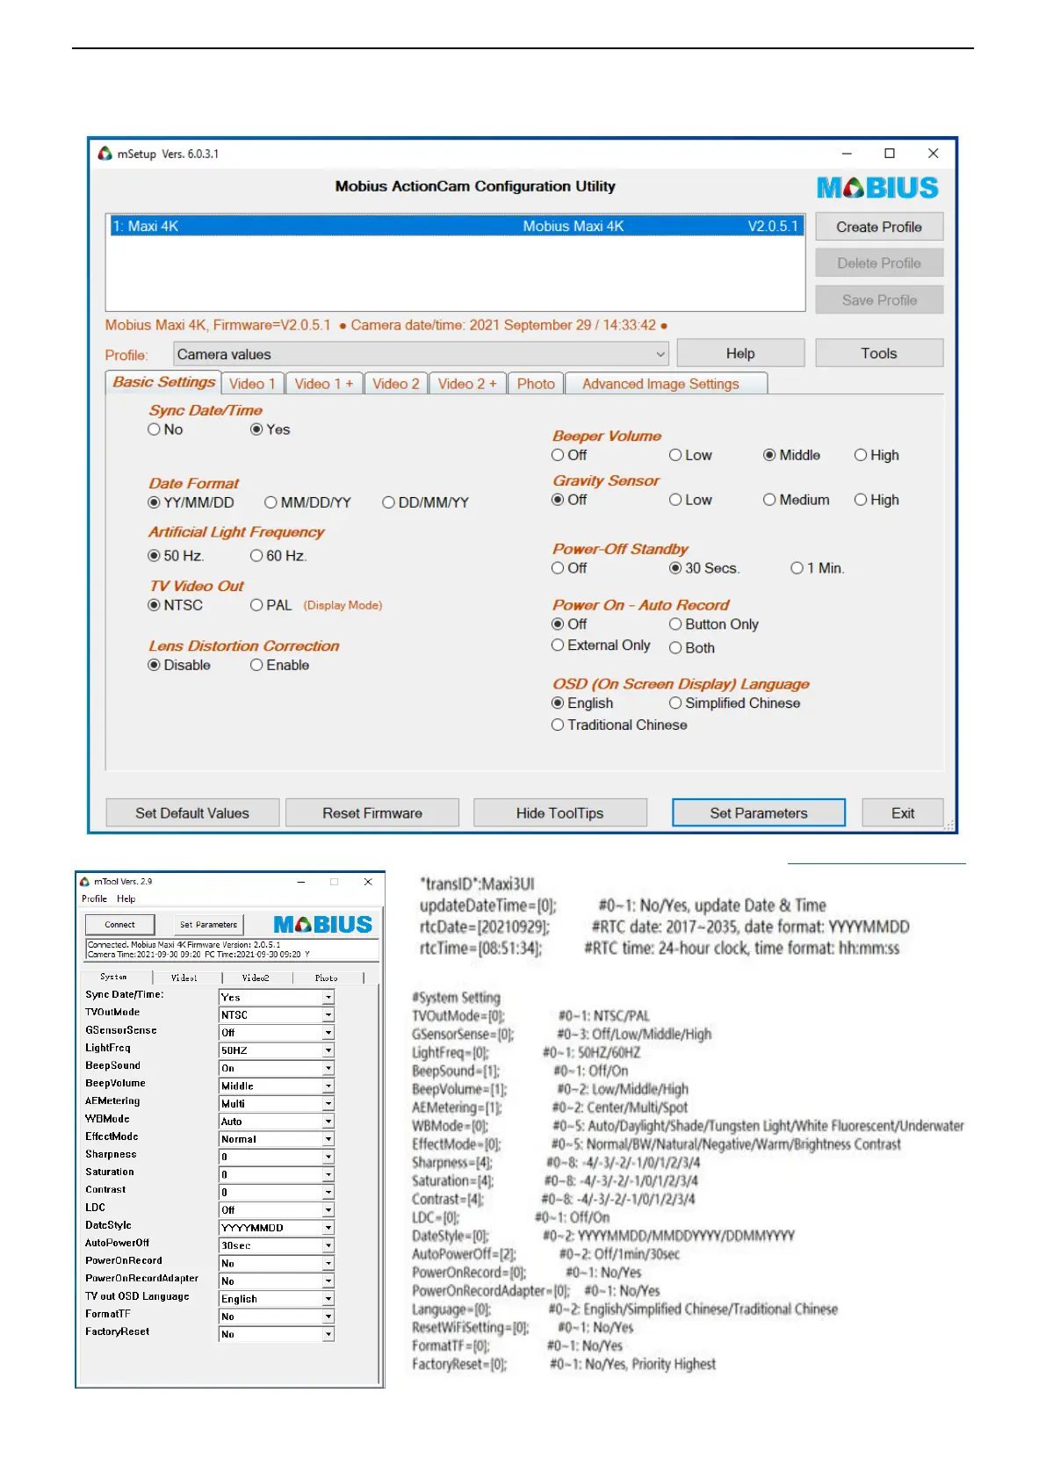Select MM/DD/YY date format
This screenshot has height=1479, width=1046.
[x=271, y=502]
